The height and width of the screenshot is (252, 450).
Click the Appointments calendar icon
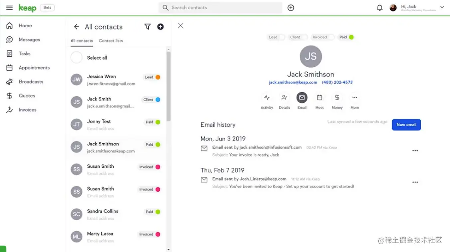click(x=10, y=67)
